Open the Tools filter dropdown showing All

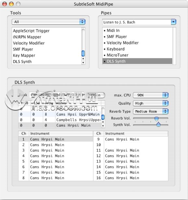[x=48, y=22]
